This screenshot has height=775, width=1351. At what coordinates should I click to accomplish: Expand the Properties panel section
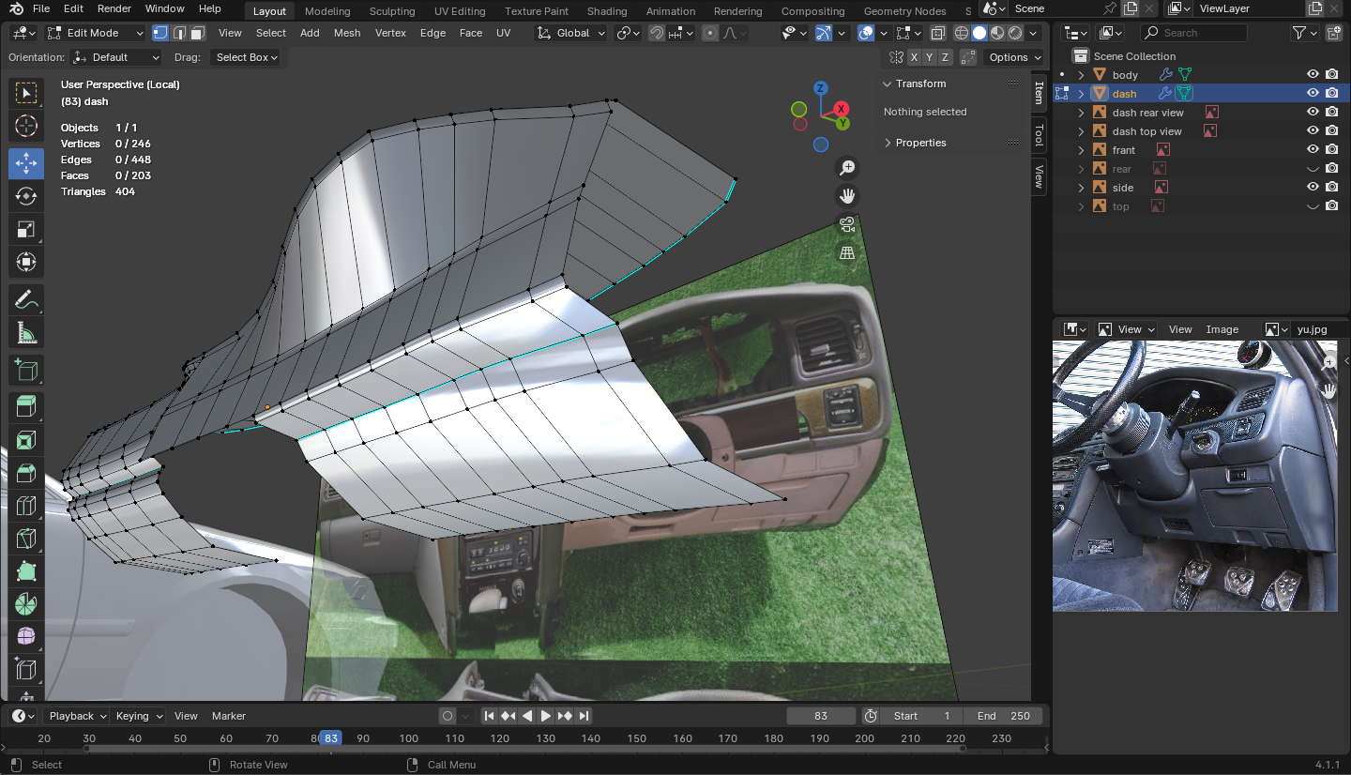point(920,143)
